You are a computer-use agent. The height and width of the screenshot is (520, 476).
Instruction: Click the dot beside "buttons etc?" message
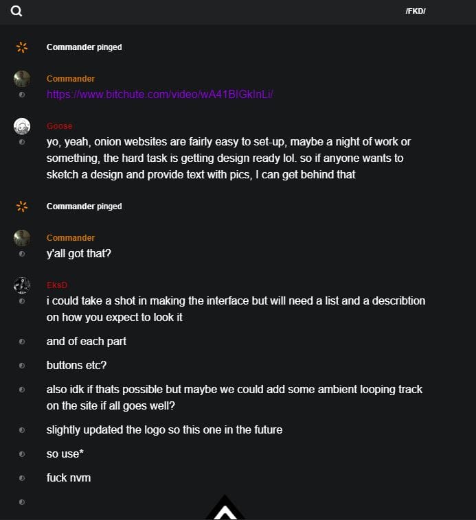[22, 366]
